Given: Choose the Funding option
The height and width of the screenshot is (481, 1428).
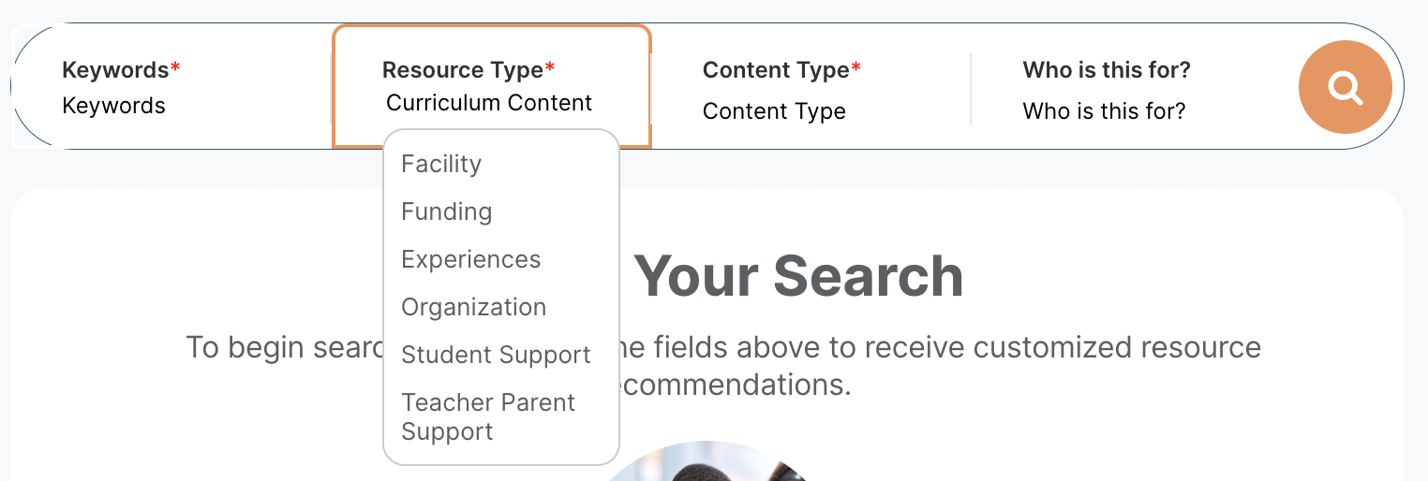Looking at the screenshot, I should coord(446,211).
